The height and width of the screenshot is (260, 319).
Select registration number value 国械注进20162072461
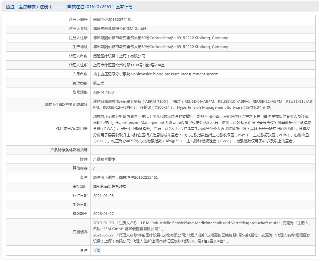pyautogui.click(x=112, y=20)
